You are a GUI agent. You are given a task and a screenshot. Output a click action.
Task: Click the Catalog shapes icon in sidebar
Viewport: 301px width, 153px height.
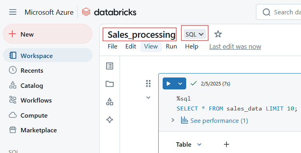(13, 85)
